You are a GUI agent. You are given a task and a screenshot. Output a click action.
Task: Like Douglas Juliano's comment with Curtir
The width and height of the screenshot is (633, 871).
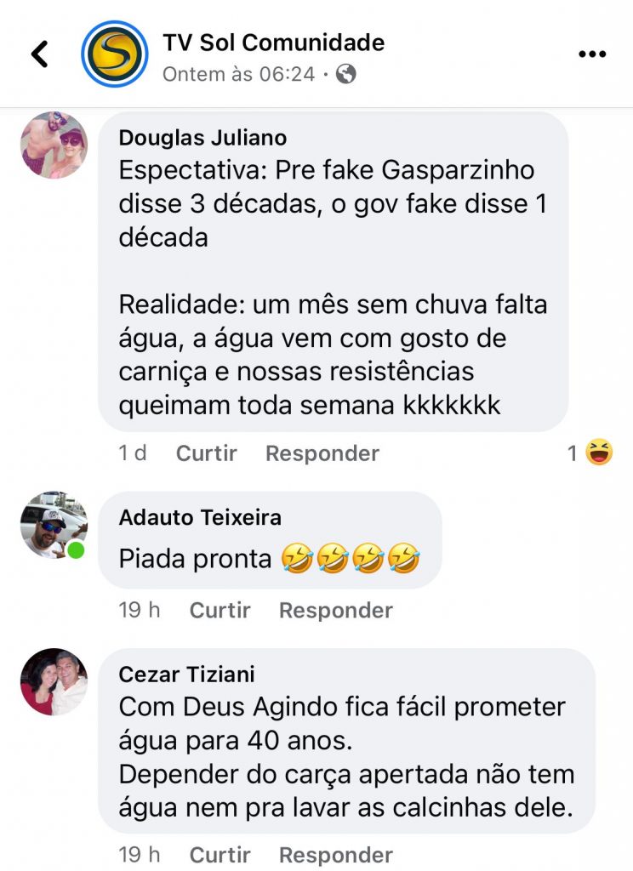(206, 453)
